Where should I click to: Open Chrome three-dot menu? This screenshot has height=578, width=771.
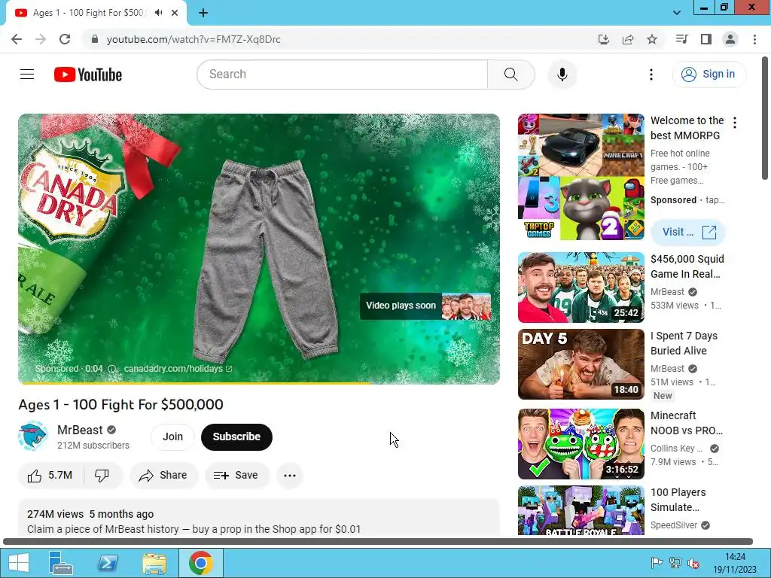[x=754, y=39]
